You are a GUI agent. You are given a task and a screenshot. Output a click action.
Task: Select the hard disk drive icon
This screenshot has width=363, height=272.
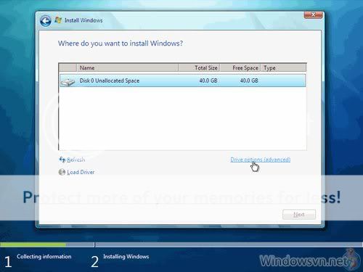[68, 82]
